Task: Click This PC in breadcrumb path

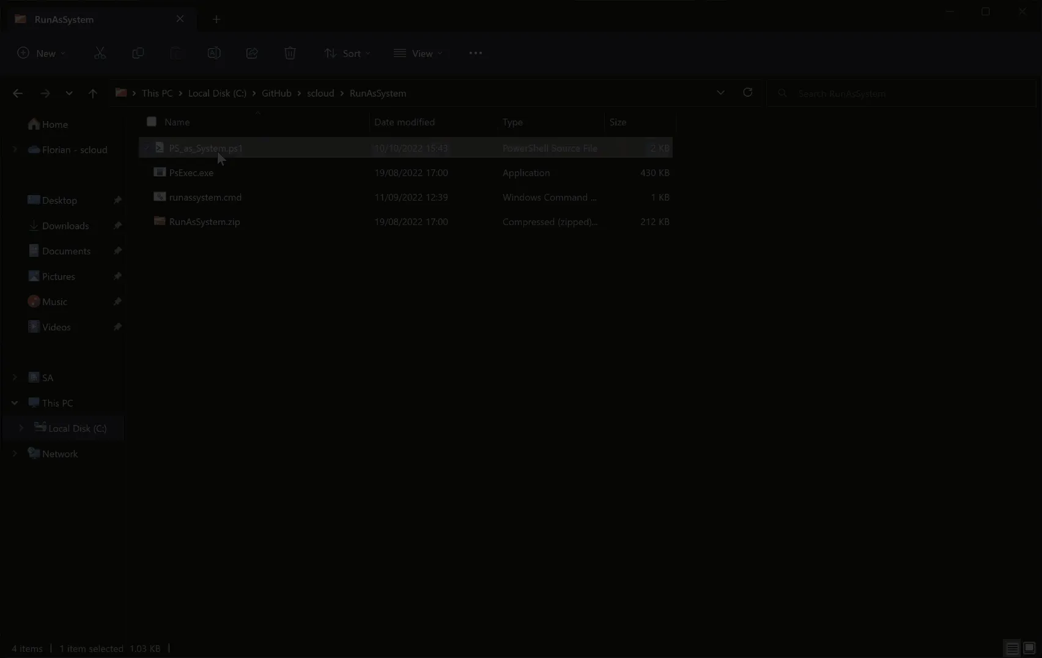Action: tap(157, 93)
